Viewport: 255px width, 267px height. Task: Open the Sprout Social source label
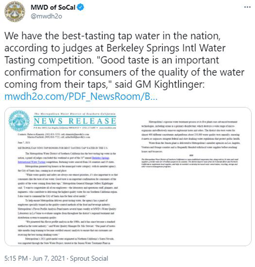click(89, 258)
